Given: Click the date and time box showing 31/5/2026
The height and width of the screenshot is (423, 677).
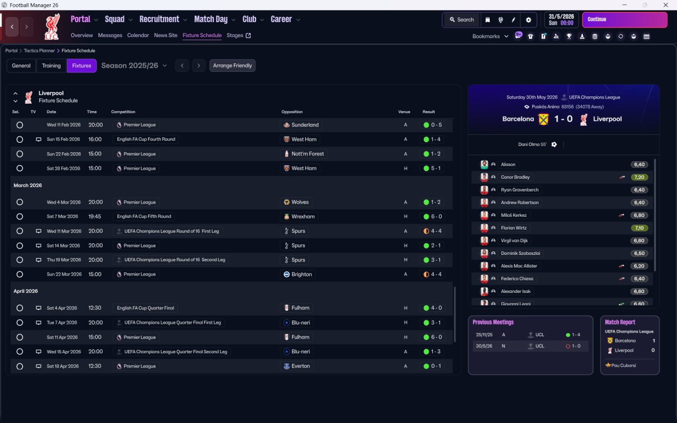Looking at the screenshot, I should pos(561,20).
